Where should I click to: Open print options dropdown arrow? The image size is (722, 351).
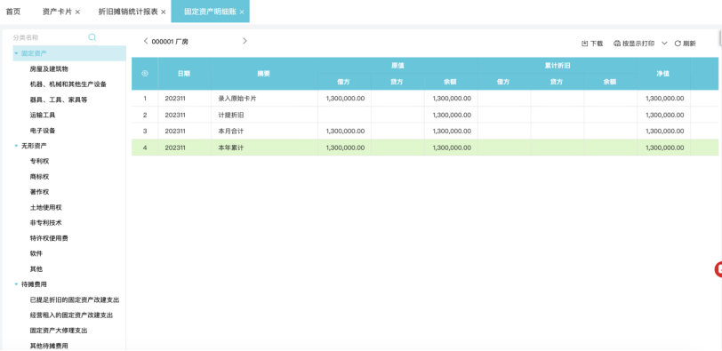[664, 44]
